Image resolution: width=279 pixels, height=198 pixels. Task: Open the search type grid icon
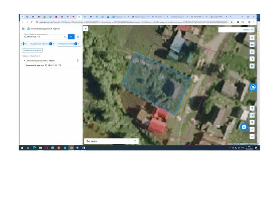[78, 37]
